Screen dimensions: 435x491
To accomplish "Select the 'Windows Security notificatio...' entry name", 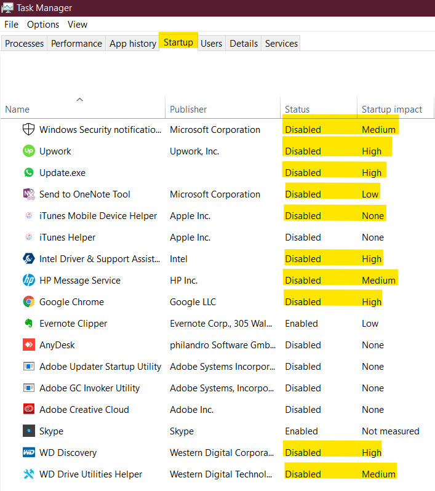I will 100,129.
